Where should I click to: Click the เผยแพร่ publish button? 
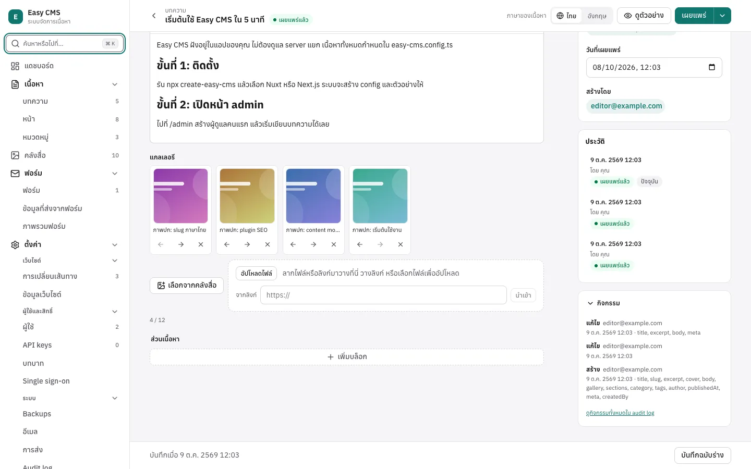coord(694,16)
